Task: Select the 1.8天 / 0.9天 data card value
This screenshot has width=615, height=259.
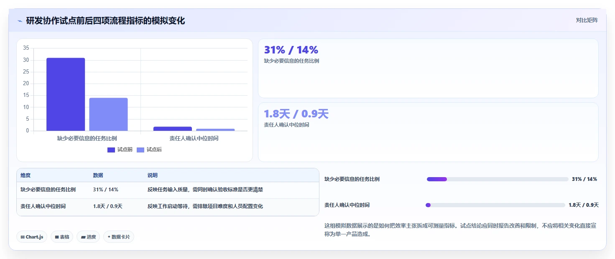Action: 296,114
